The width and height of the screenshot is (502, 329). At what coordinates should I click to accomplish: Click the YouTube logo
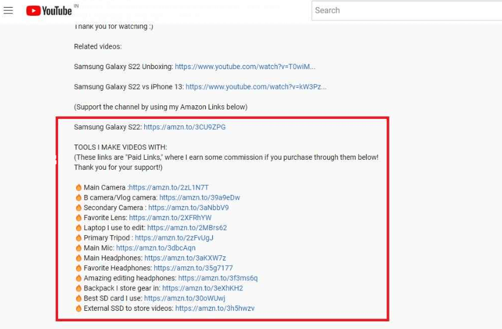point(49,11)
